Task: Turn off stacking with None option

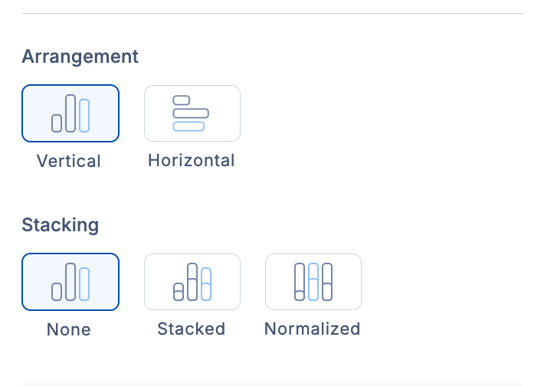Action: [x=70, y=282]
